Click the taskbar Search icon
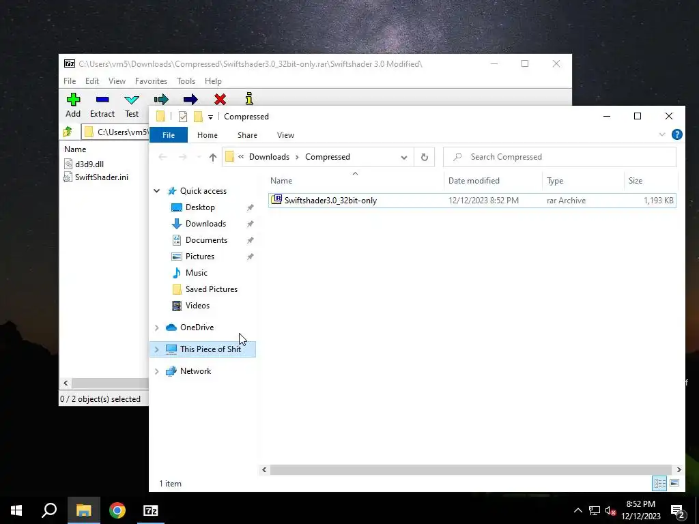The image size is (699, 524). click(x=49, y=510)
